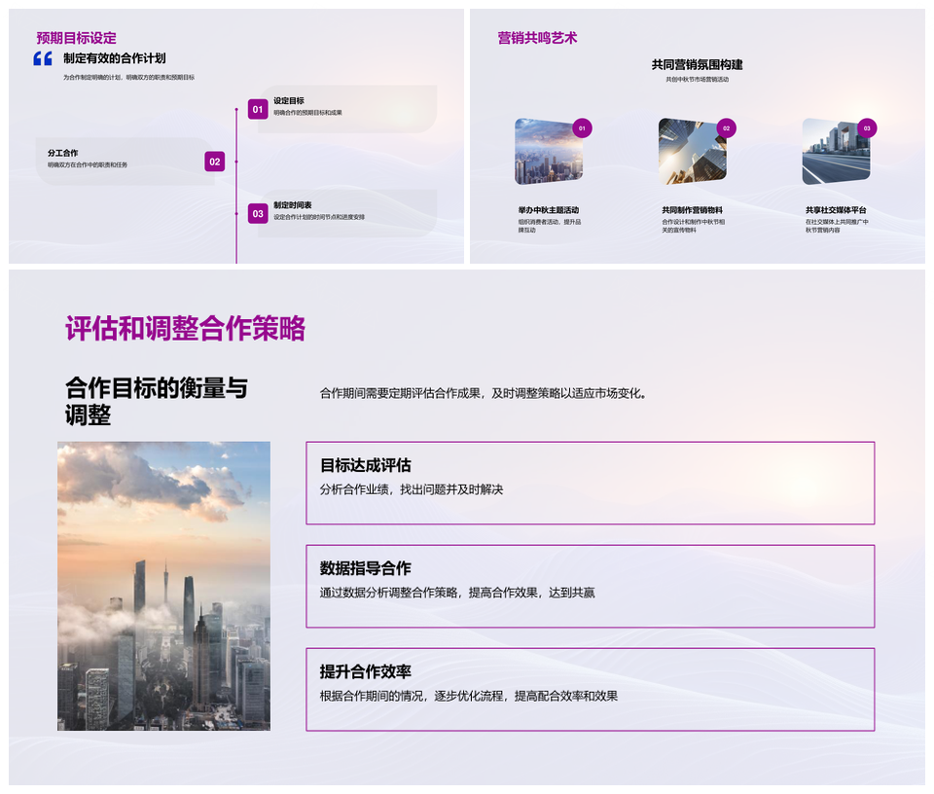The width and height of the screenshot is (934, 794).
Task: Click the 目标达成评估 heading
Action: click(x=366, y=465)
